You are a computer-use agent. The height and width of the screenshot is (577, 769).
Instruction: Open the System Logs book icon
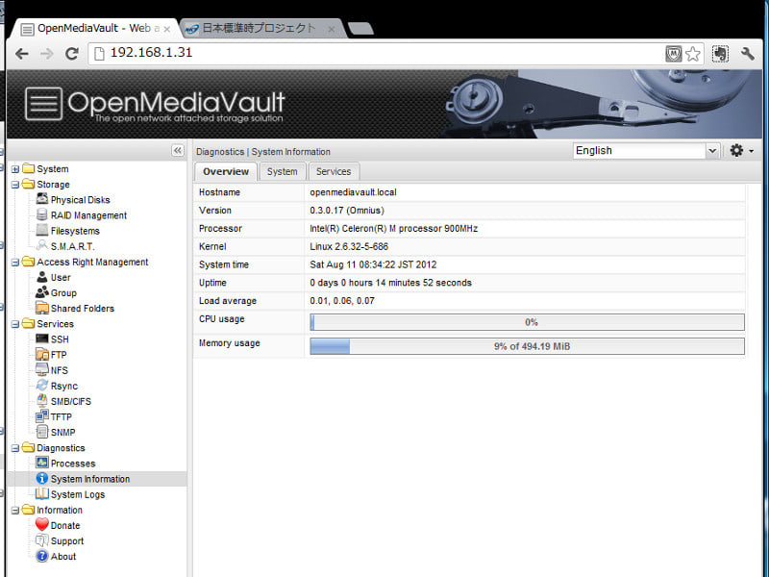(42, 494)
